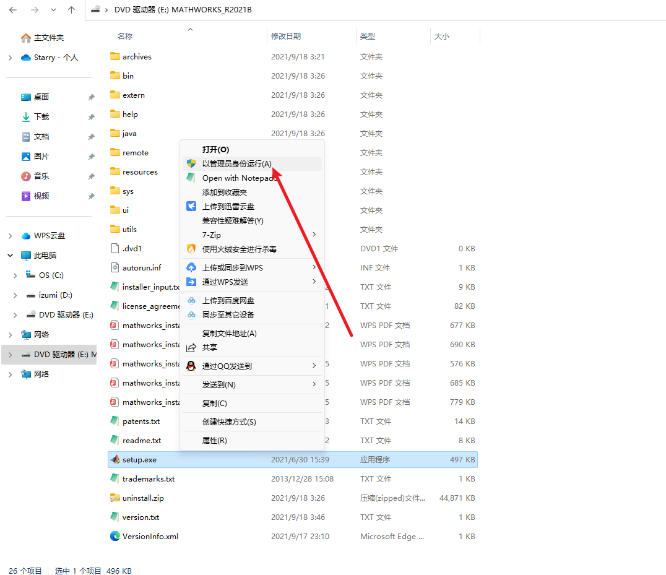666x575 pixels.
Task: Open 文档 documents shortcut icon
Action: (26, 137)
